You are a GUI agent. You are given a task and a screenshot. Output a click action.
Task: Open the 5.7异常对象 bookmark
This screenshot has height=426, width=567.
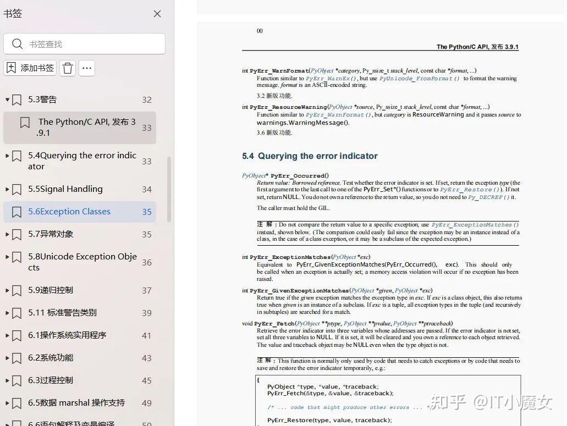tap(51, 234)
